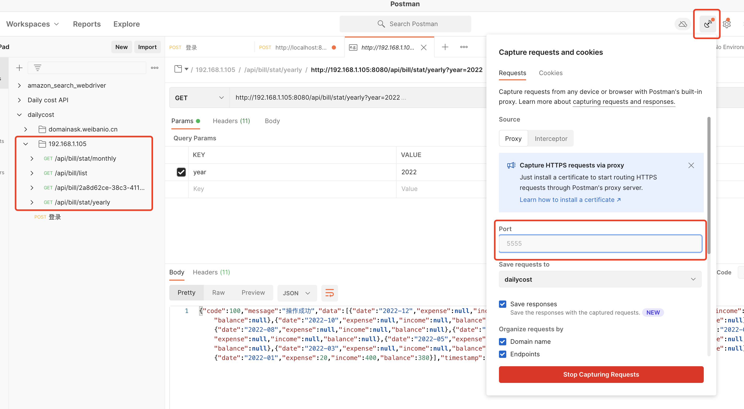Open the request Body tab
This screenshot has height=409, width=744.
pyautogui.click(x=272, y=121)
